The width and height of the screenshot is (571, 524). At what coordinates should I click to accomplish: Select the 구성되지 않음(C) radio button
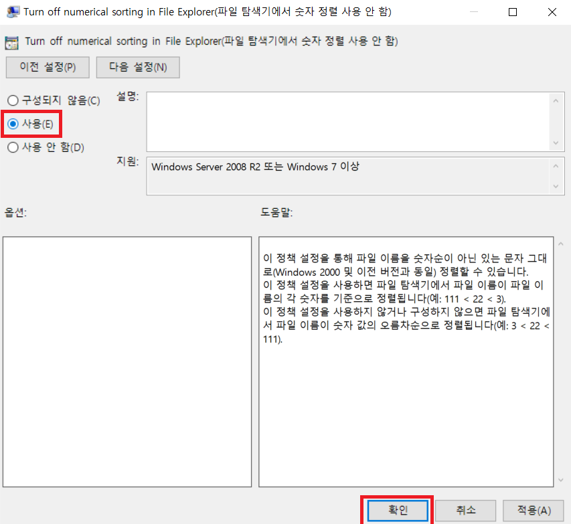tap(54, 100)
